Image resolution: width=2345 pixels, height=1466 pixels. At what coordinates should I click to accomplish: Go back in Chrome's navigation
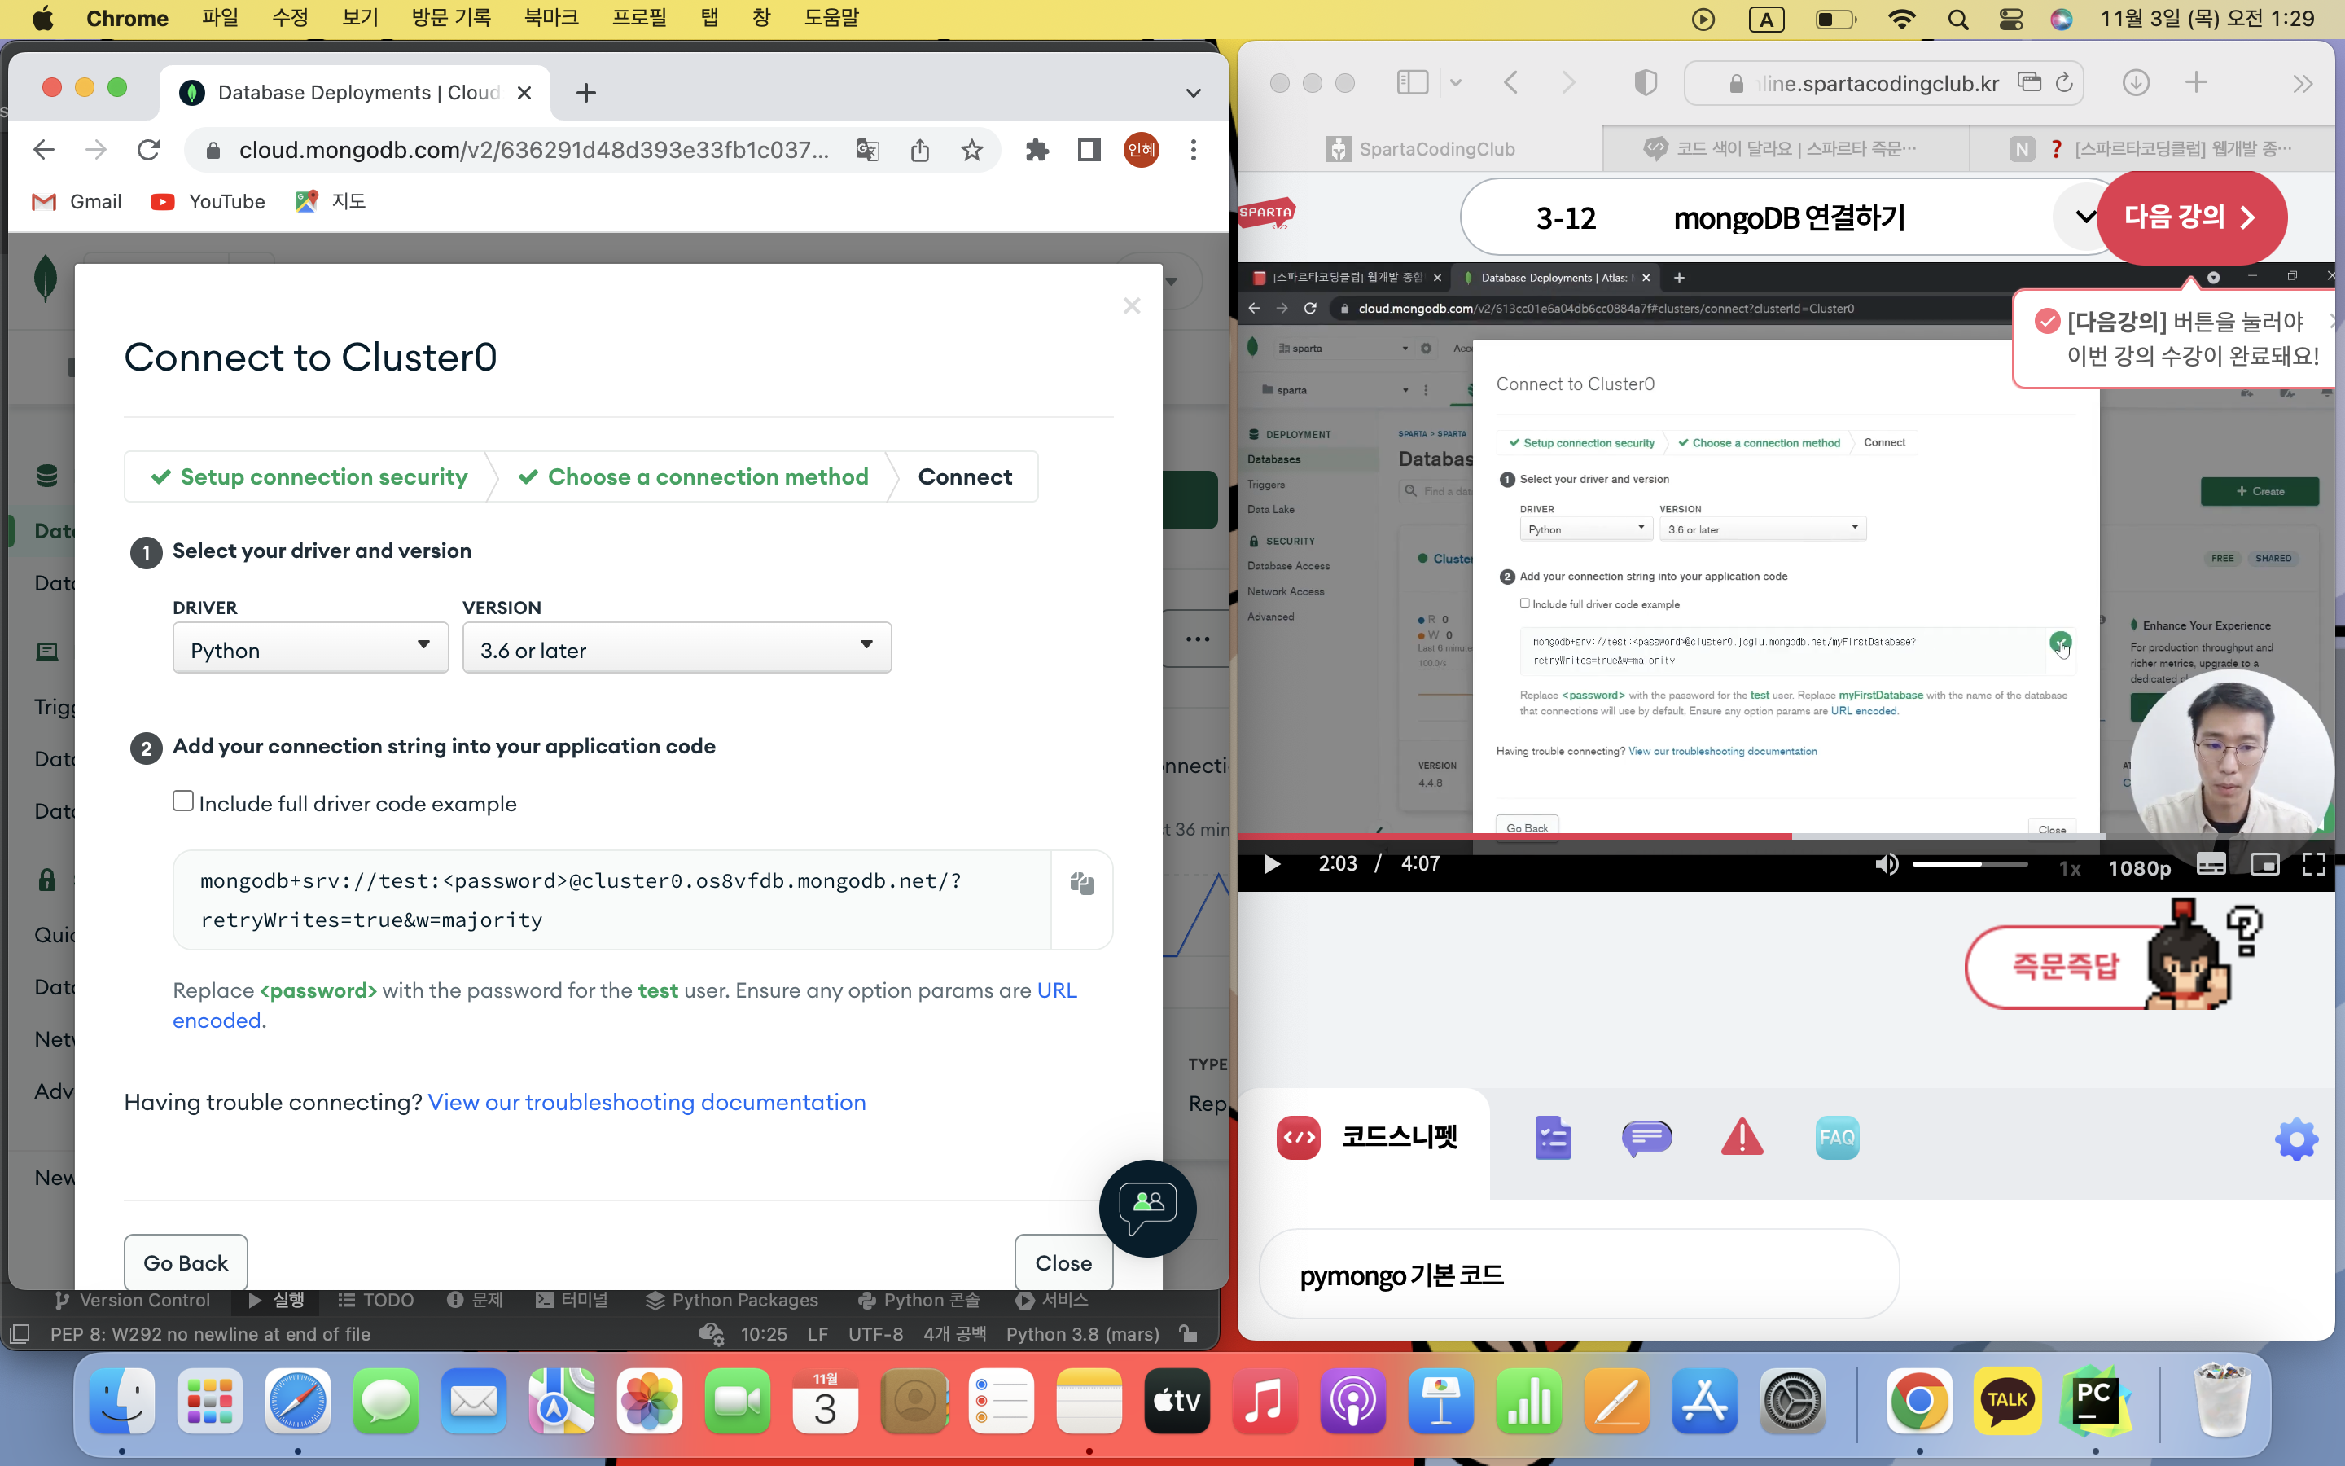coord(44,149)
